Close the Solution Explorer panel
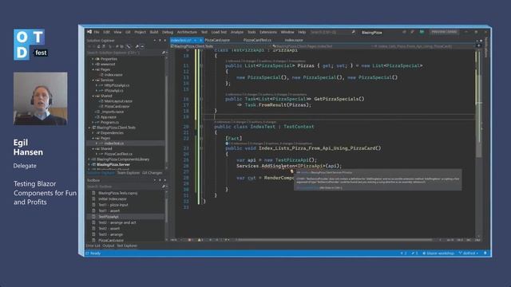The width and height of the screenshot is (511, 287). [x=164, y=41]
